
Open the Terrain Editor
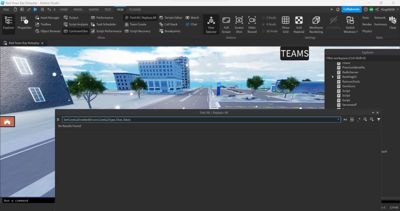(x=170, y=17)
